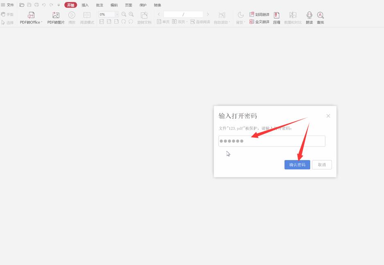Image resolution: width=384 pixels, height=265 pixels.
Task: Activate the 手型 hand tool
Action: click(x=7, y=14)
